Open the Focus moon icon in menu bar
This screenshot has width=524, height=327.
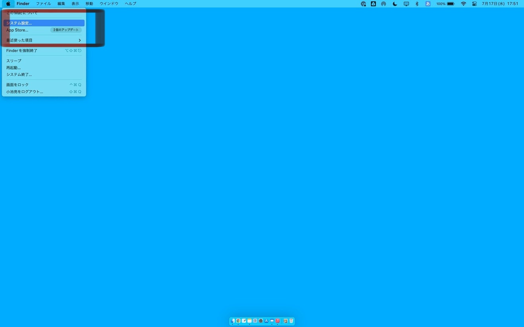pos(395,4)
